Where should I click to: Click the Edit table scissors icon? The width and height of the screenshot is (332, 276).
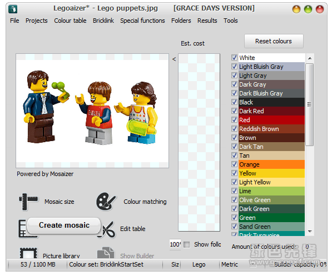point(108,230)
